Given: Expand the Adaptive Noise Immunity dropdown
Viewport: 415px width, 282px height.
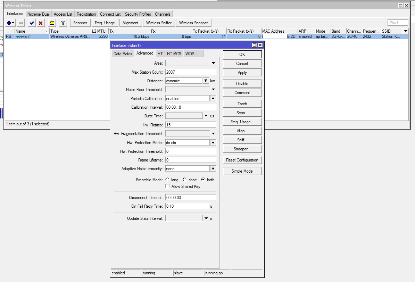Looking at the screenshot, I should 213,169.
